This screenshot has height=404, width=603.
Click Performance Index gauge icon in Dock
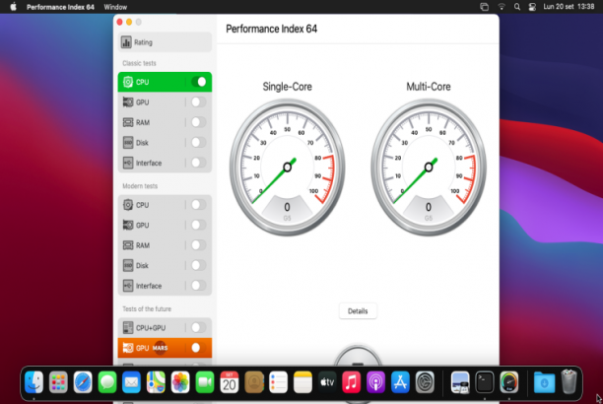pyautogui.click(x=509, y=382)
